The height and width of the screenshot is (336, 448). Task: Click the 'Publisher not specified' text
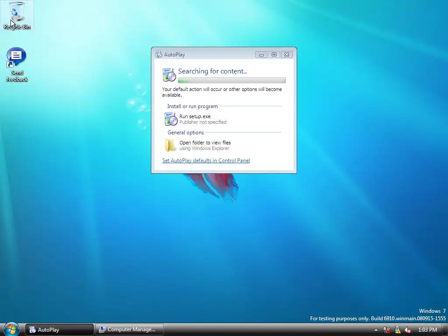coord(203,122)
